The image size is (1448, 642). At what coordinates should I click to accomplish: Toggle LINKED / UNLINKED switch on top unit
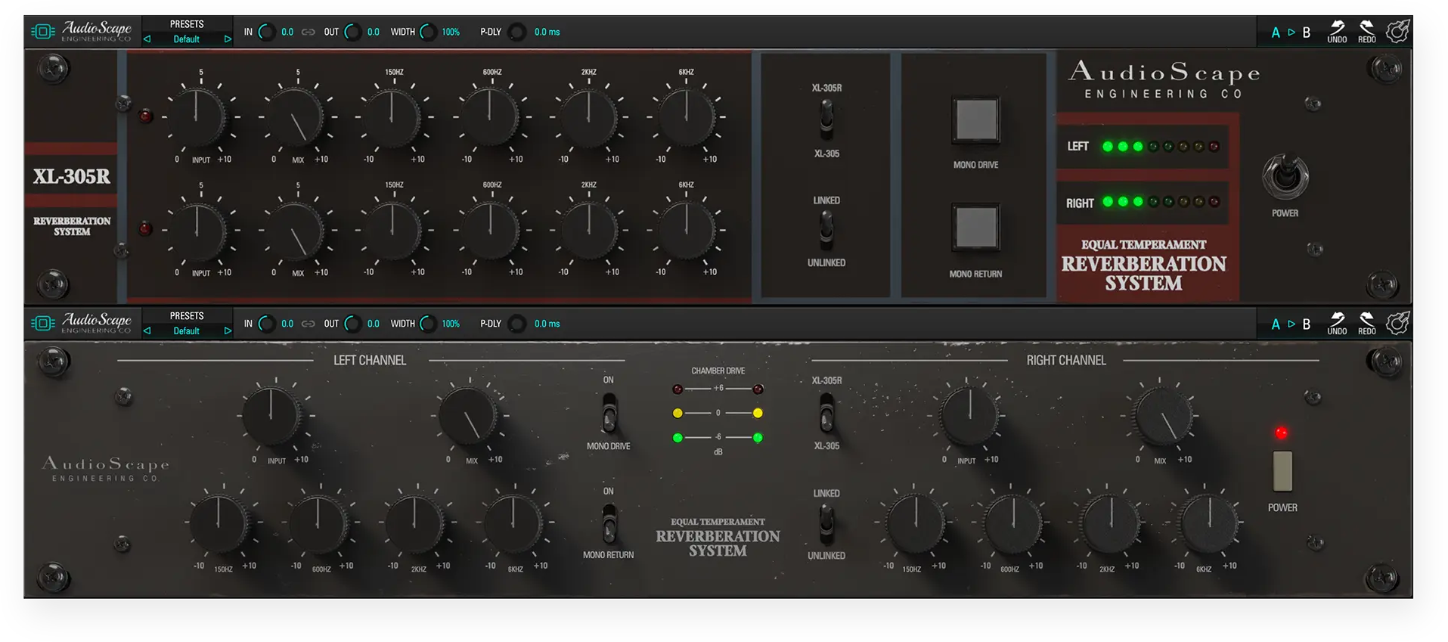point(826,230)
